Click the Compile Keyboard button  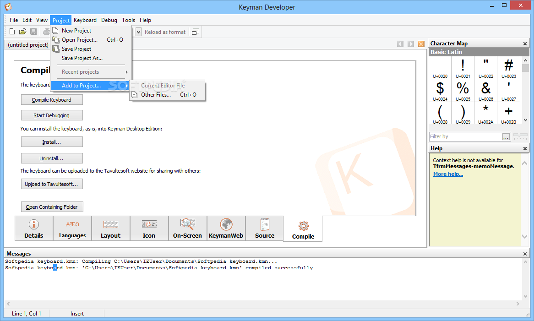pos(52,100)
